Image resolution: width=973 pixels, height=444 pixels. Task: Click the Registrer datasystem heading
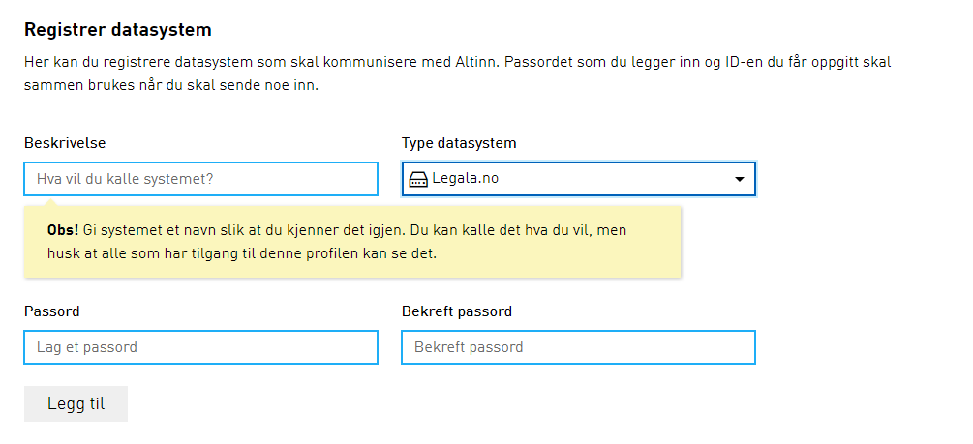[117, 31]
